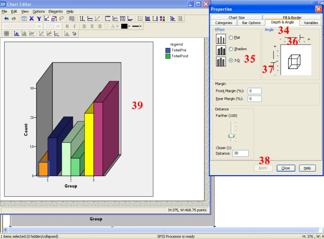This screenshot has height=239, width=324.
Task: Open the View menu
Action: click(x=25, y=11)
